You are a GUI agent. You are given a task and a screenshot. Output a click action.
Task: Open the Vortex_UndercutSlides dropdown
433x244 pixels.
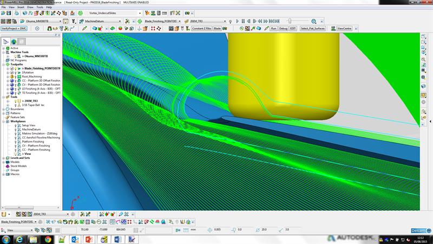(x=140, y=13)
